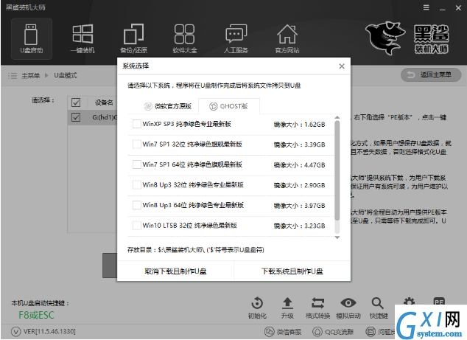Toggle the G:(hd1) device checkbox
Image resolution: width=467 pixels, height=340 pixels.
pyautogui.click(x=76, y=117)
